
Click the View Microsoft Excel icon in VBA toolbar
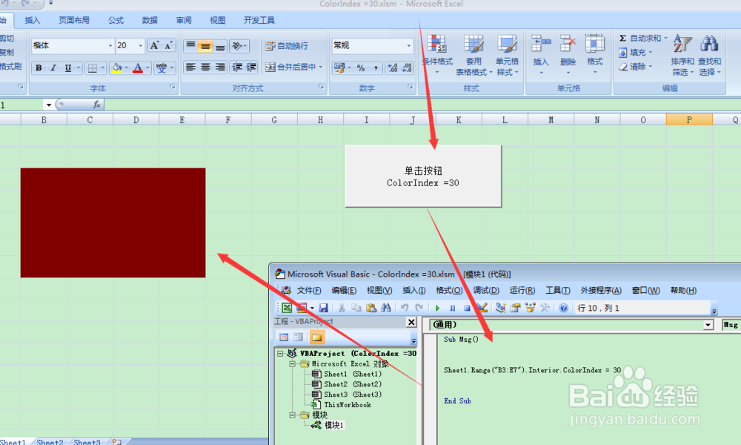(286, 308)
